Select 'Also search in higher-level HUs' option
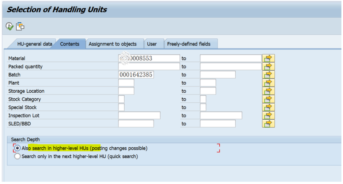The width and height of the screenshot is (343, 184). [x=17, y=148]
